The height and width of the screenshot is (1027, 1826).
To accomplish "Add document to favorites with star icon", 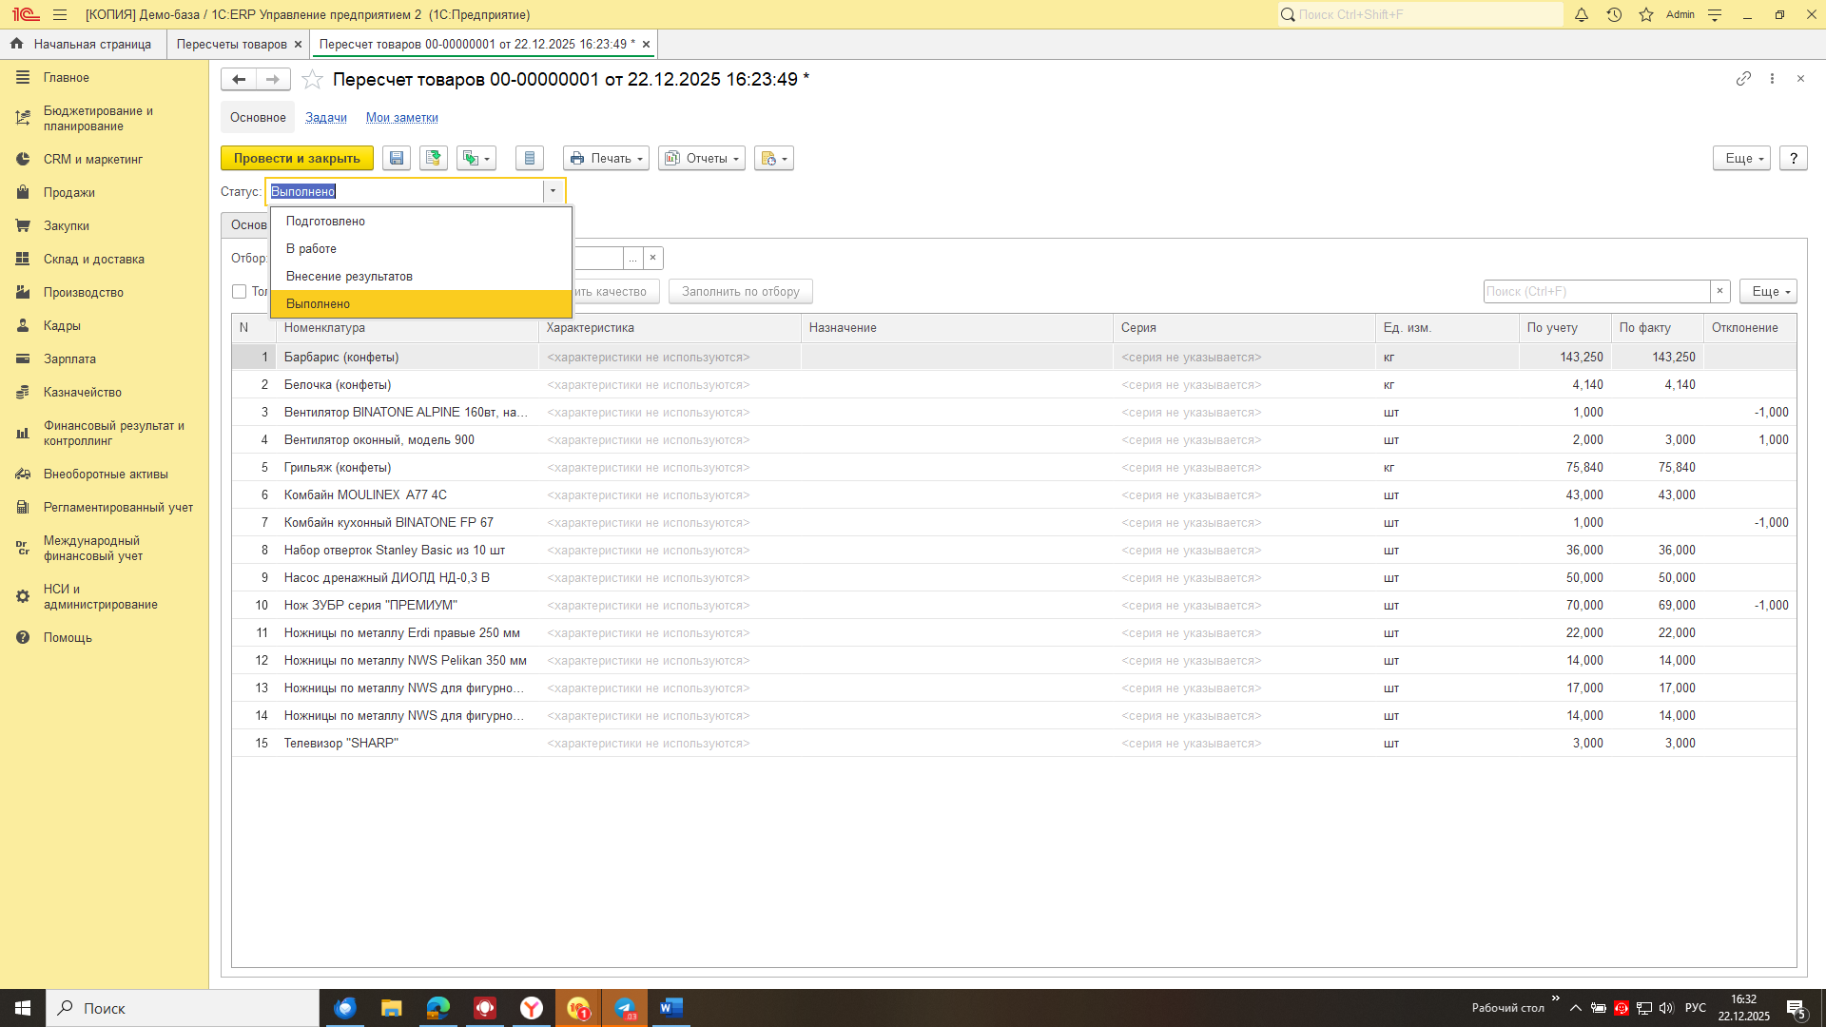I will click(x=312, y=80).
